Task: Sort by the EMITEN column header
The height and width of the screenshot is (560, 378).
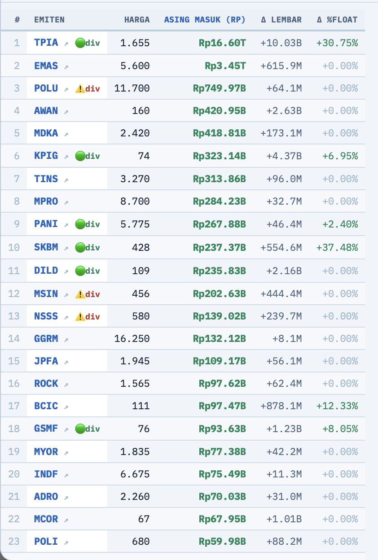Action: (x=49, y=20)
